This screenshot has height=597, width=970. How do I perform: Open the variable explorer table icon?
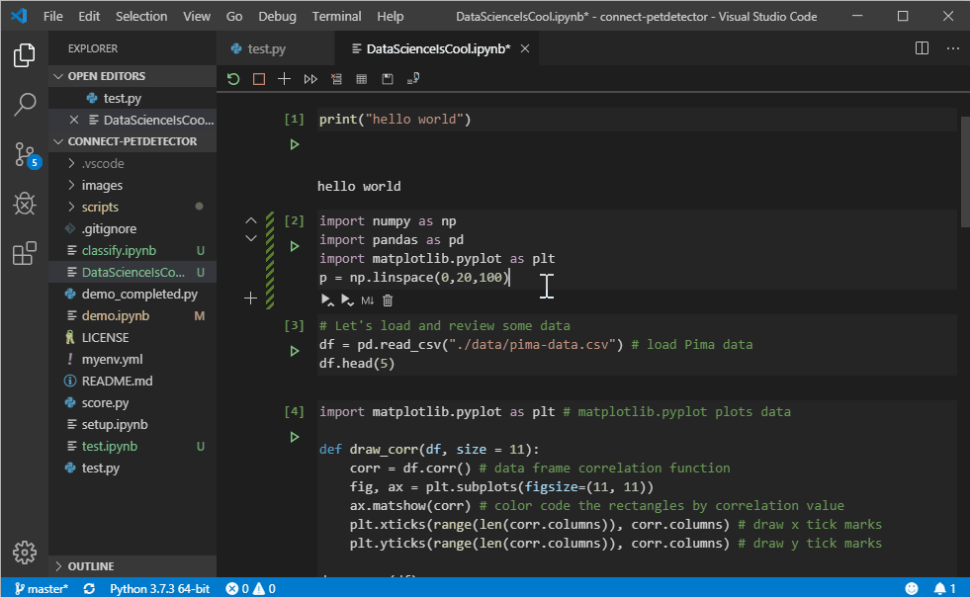362,79
